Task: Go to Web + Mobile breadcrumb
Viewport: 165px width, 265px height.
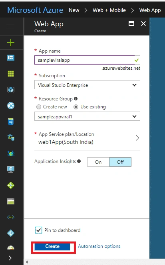Action: [x=109, y=10]
